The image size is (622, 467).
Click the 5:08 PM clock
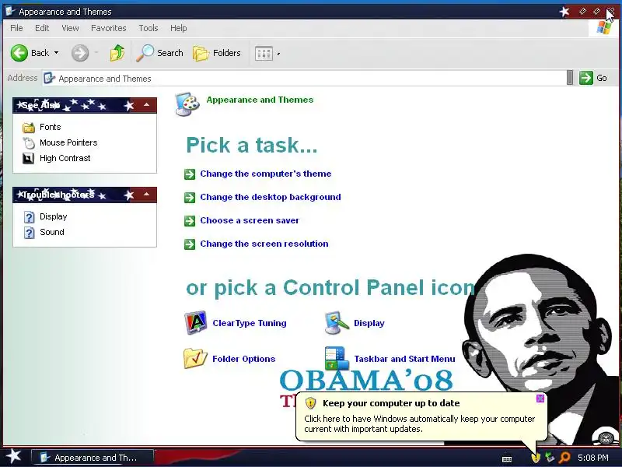pos(593,458)
